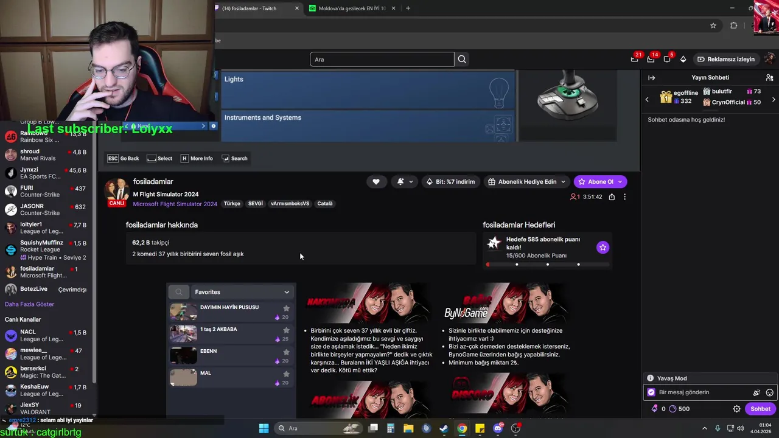Open chat settings gear icon
Screen dimensions: 779x438
click(736, 409)
